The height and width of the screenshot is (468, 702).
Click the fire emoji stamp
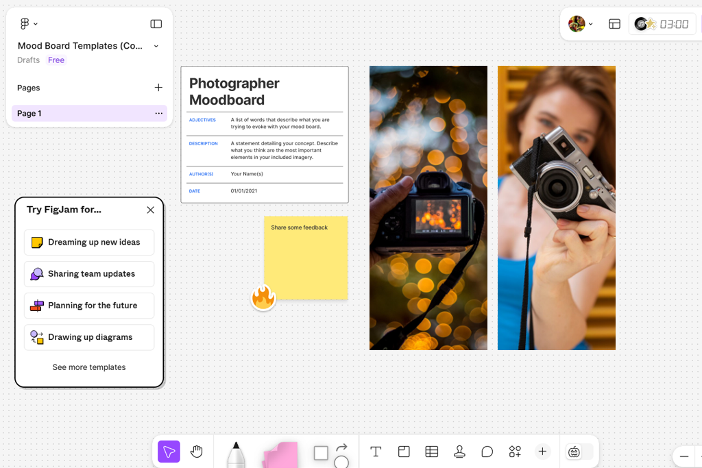tap(263, 297)
